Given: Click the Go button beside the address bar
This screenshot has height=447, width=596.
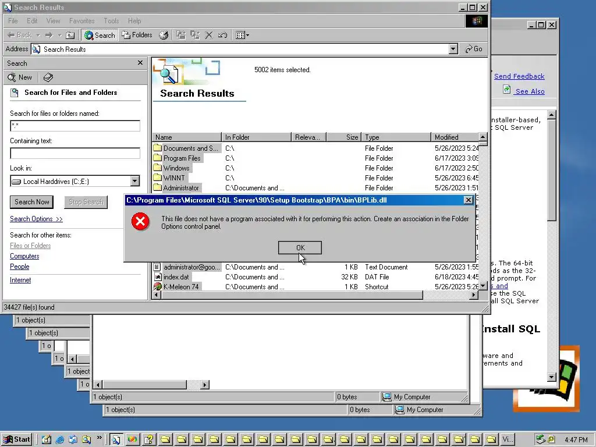Looking at the screenshot, I should [x=474, y=49].
